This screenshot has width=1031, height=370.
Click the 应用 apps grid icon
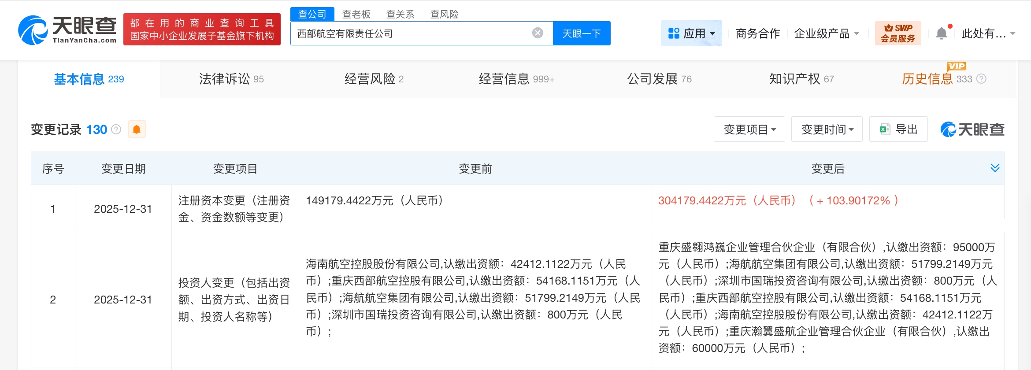pos(674,33)
